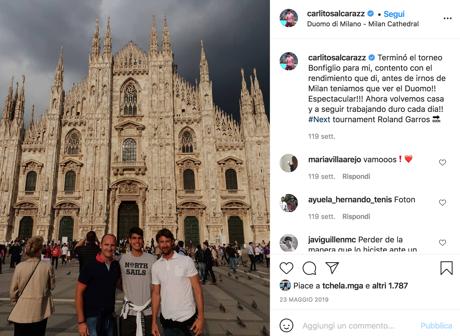
Task: Click the Segui follow button
Action: [x=394, y=14]
